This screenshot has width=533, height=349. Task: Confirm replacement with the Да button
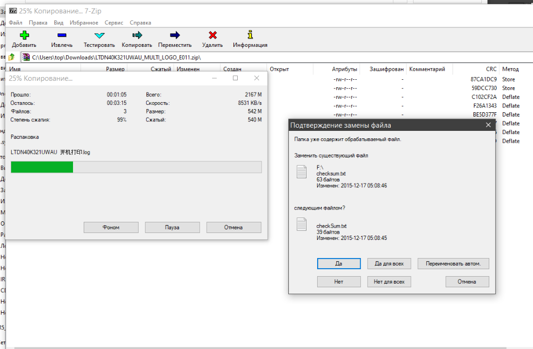[x=339, y=263]
